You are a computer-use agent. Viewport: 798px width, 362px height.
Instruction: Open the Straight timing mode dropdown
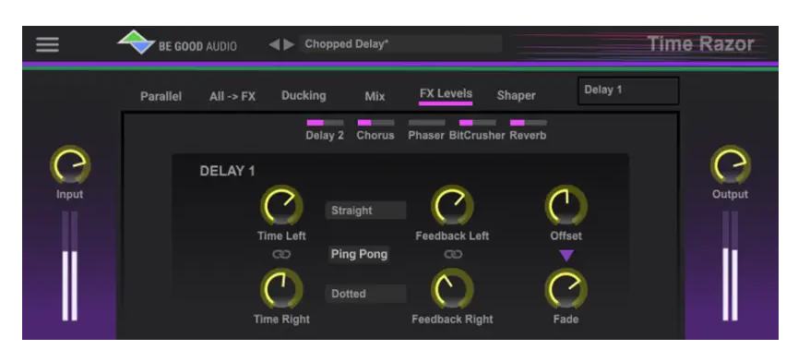366,211
